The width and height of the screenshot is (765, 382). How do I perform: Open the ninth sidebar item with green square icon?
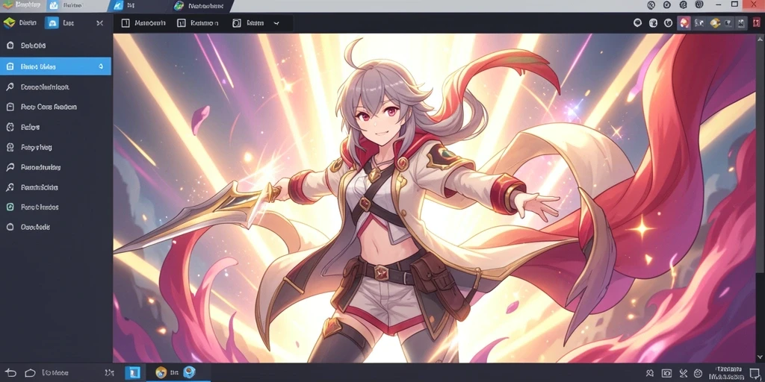click(55, 207)
